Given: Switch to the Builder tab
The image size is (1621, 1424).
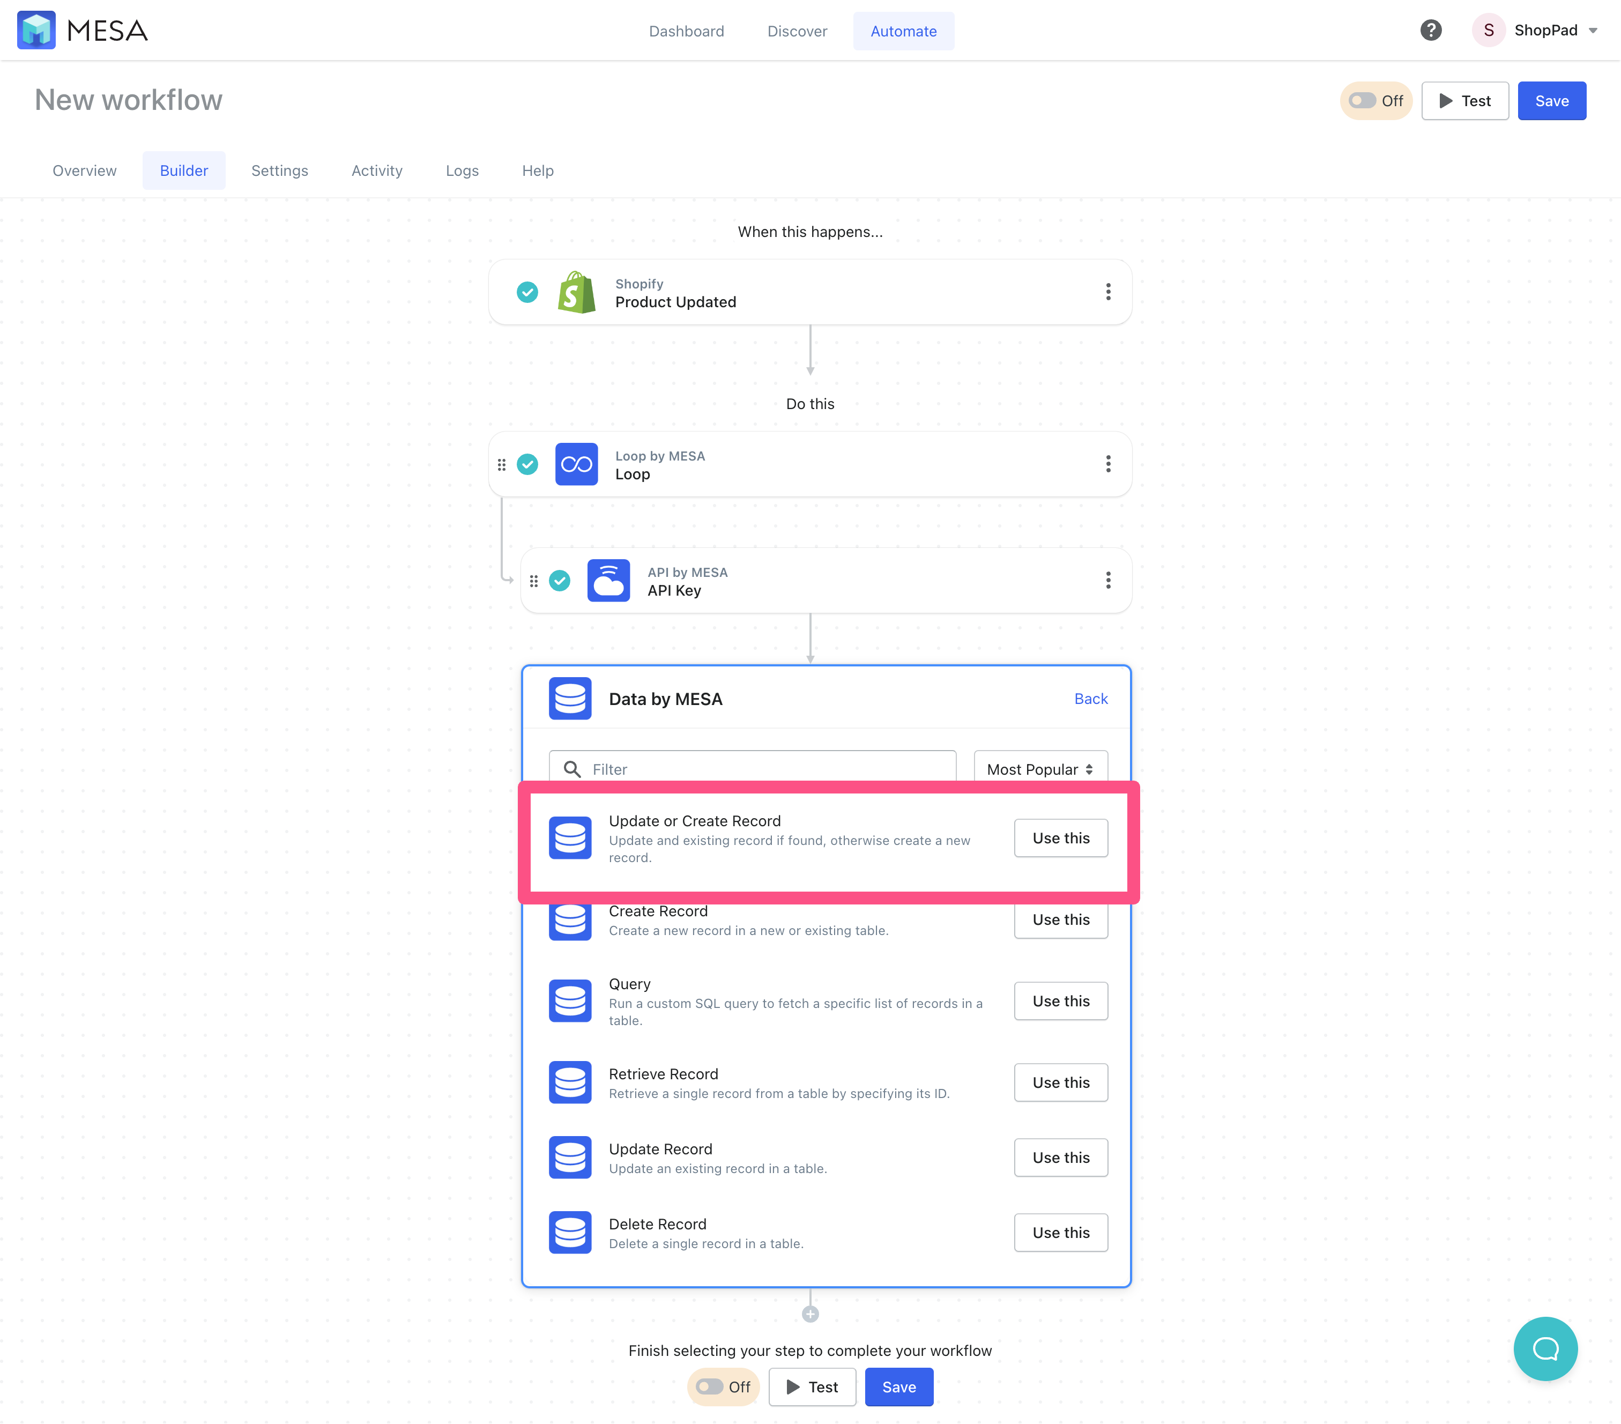Looking at the screenshot, I should [184, 170].
